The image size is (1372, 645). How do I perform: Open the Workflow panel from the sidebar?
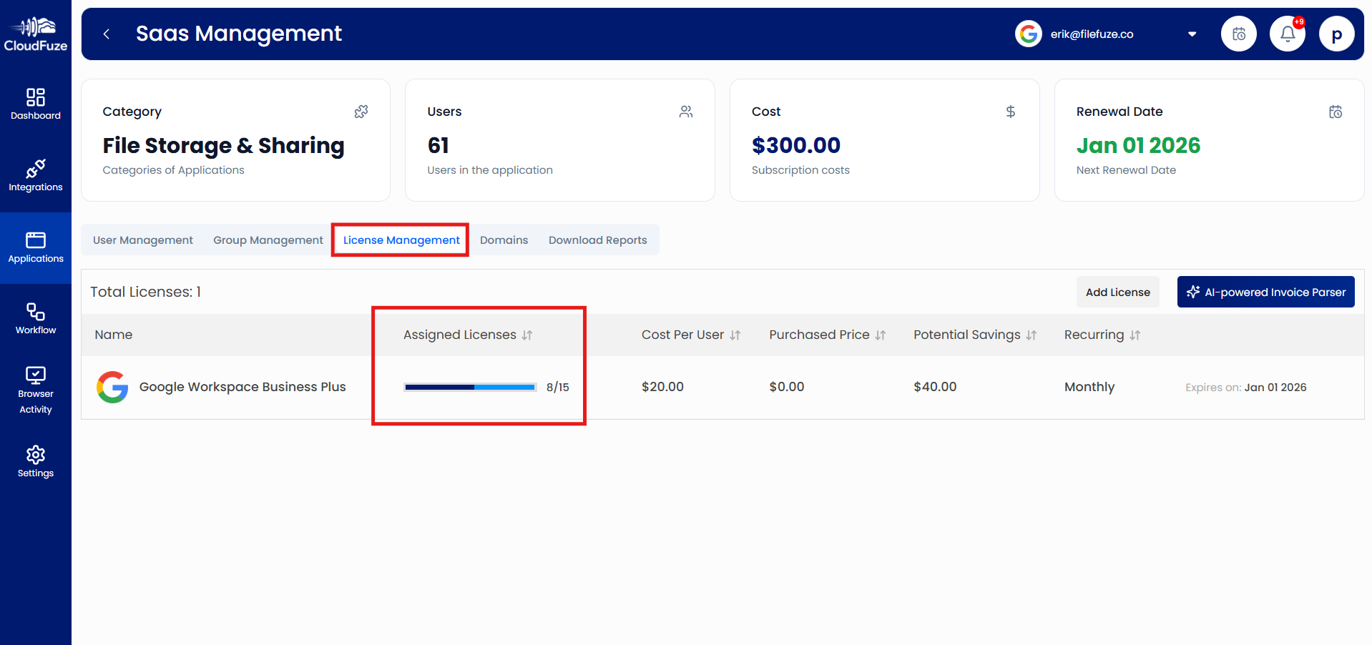[35, 318]
